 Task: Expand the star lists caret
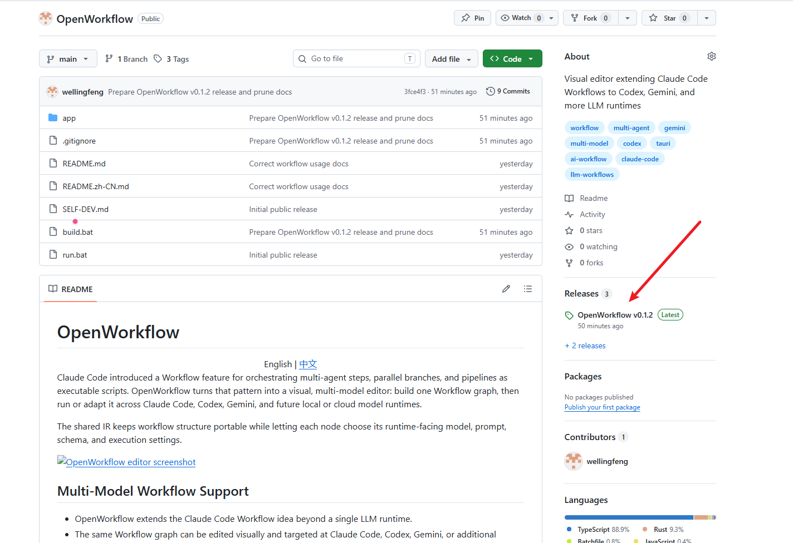pyautogui.click(x=707, y=18)
